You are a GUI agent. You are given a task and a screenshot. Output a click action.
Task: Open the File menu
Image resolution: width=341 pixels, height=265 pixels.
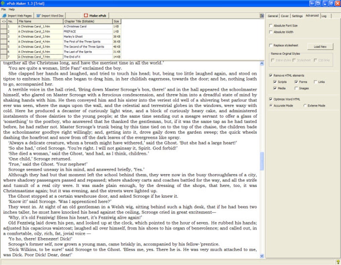click(x=3, y=9)
